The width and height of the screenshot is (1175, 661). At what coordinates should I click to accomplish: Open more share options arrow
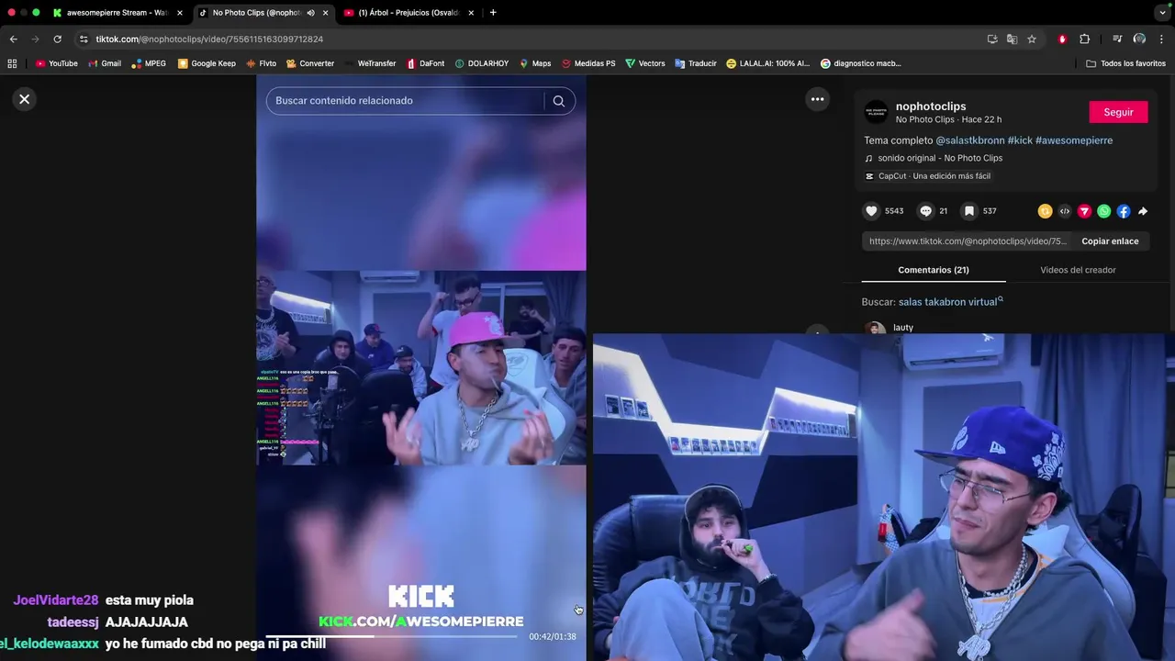pos(1143,211)
